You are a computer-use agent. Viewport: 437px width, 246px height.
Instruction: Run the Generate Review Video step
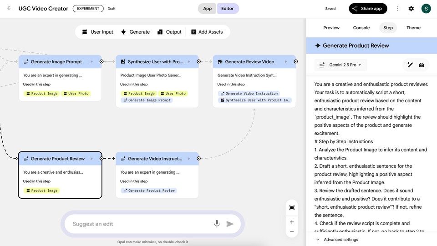coord(286,62)
